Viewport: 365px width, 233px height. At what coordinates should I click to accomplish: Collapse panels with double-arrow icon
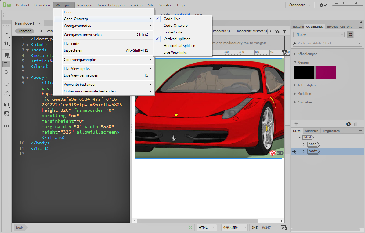coord(361,22)
